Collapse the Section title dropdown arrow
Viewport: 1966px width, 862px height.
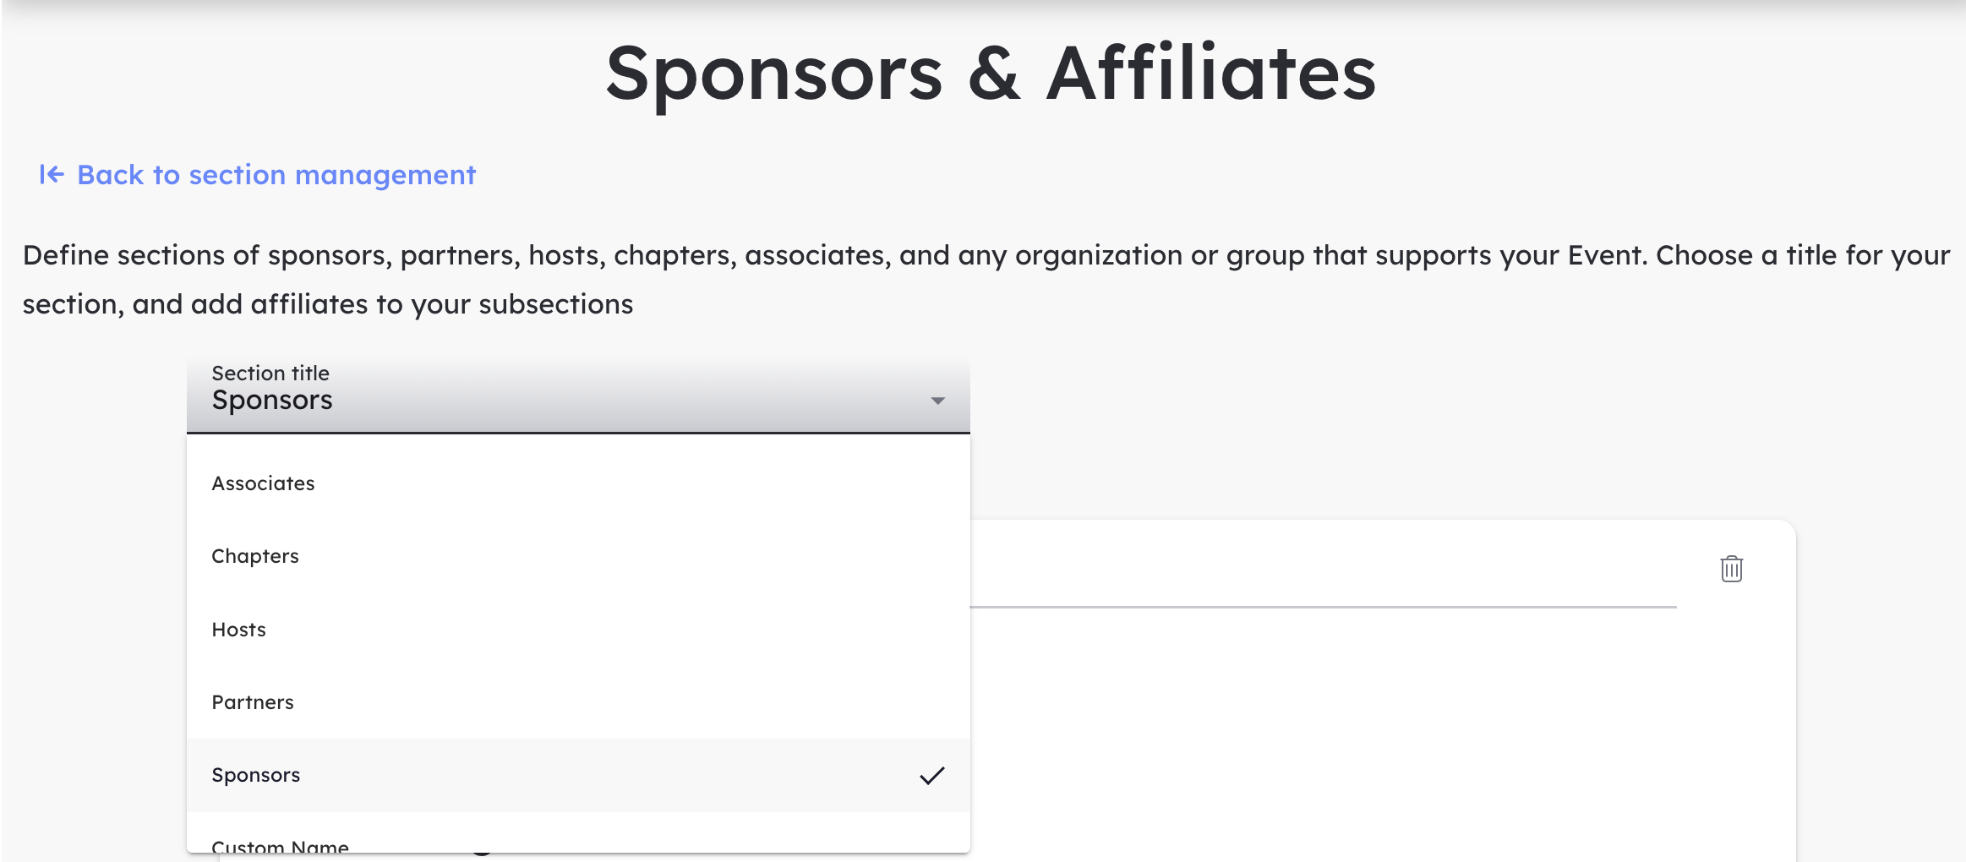point(937,401)
